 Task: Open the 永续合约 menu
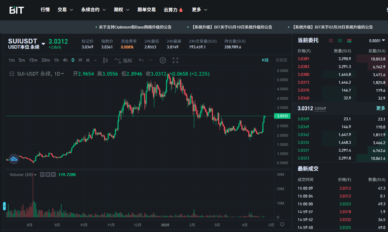(x=93, y=10)
